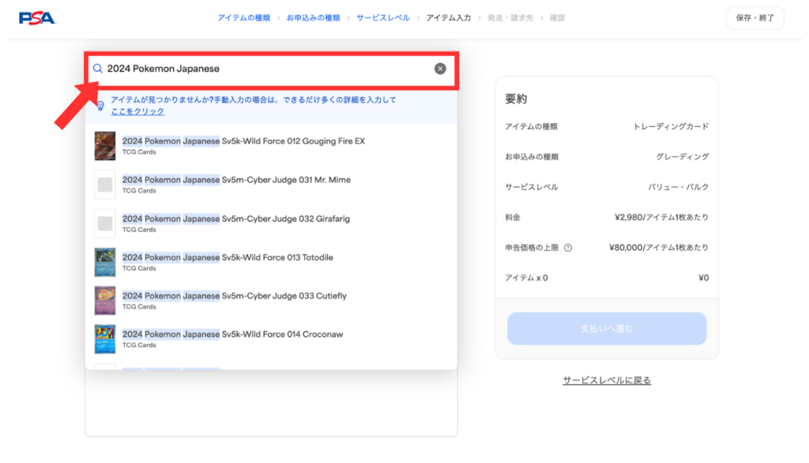Clear the search field with the X icon
Screen dimensions: 809x463
(x=440, y=69)
